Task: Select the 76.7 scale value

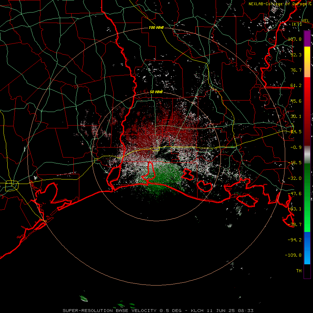Action: point(296,70)
